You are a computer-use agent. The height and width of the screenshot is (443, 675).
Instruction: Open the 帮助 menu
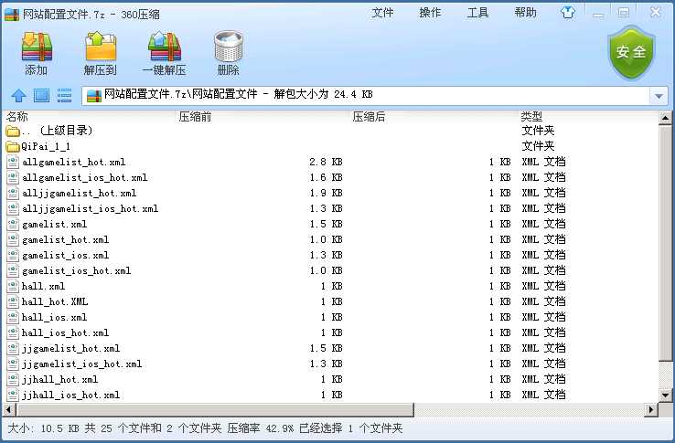[526, 13]
